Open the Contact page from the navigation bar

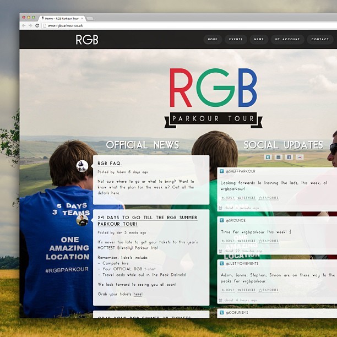click(320, 39)
